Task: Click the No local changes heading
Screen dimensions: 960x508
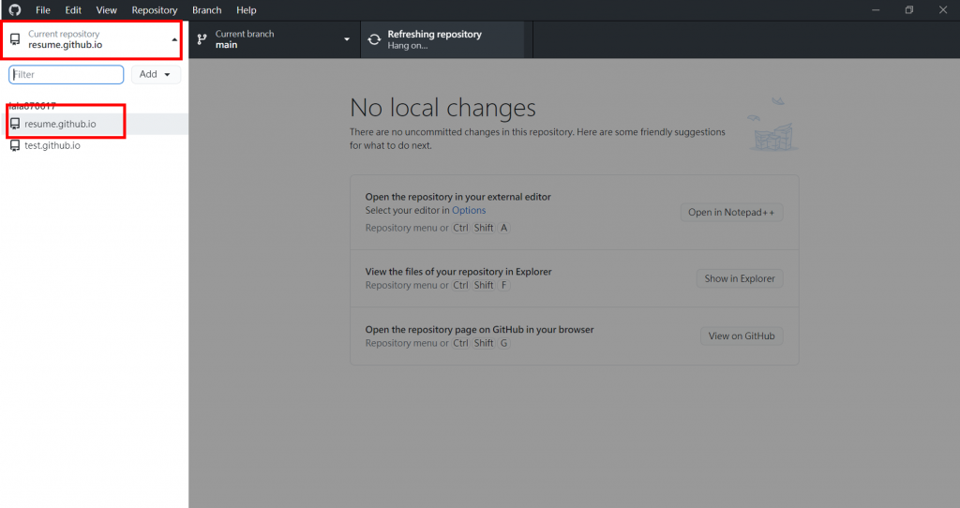Action: point(442,108)
